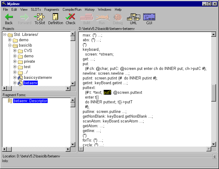Open the Fragments menu
219x169 pixels.
(52, 10)
